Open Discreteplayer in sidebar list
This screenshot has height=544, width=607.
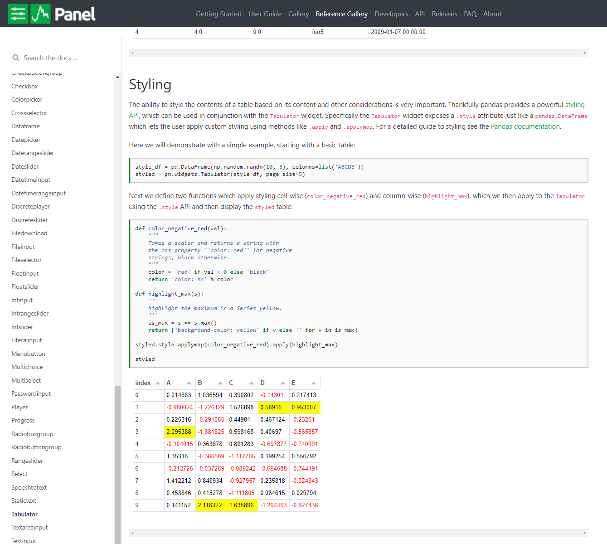pos(30,206)
